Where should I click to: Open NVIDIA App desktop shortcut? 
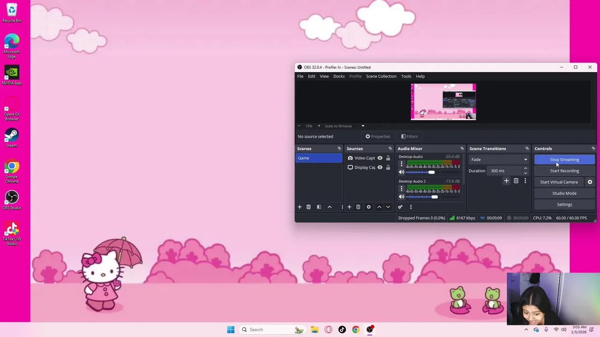point(12,75)
